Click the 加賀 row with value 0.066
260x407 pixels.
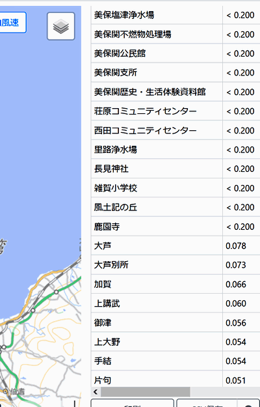(x=175, y=284)
